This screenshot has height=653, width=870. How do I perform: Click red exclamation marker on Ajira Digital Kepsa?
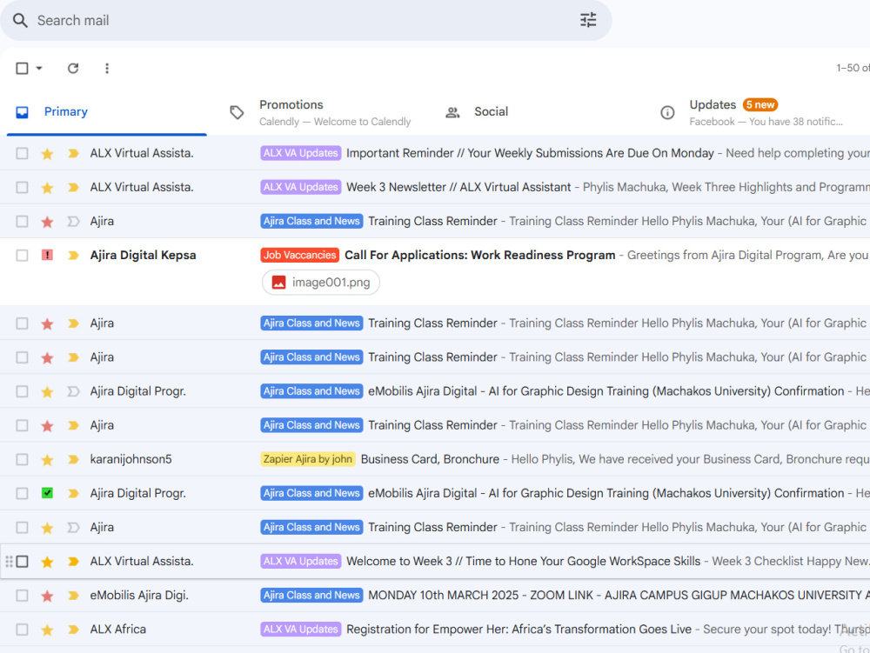pyautogui.click(x=47, y=255)
